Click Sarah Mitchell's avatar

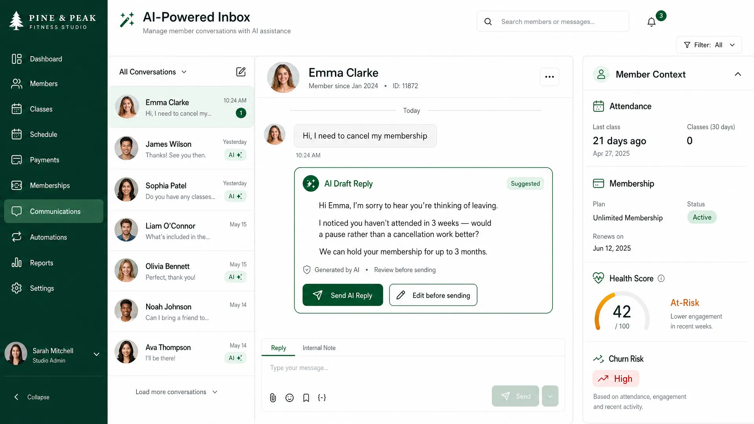16,353
